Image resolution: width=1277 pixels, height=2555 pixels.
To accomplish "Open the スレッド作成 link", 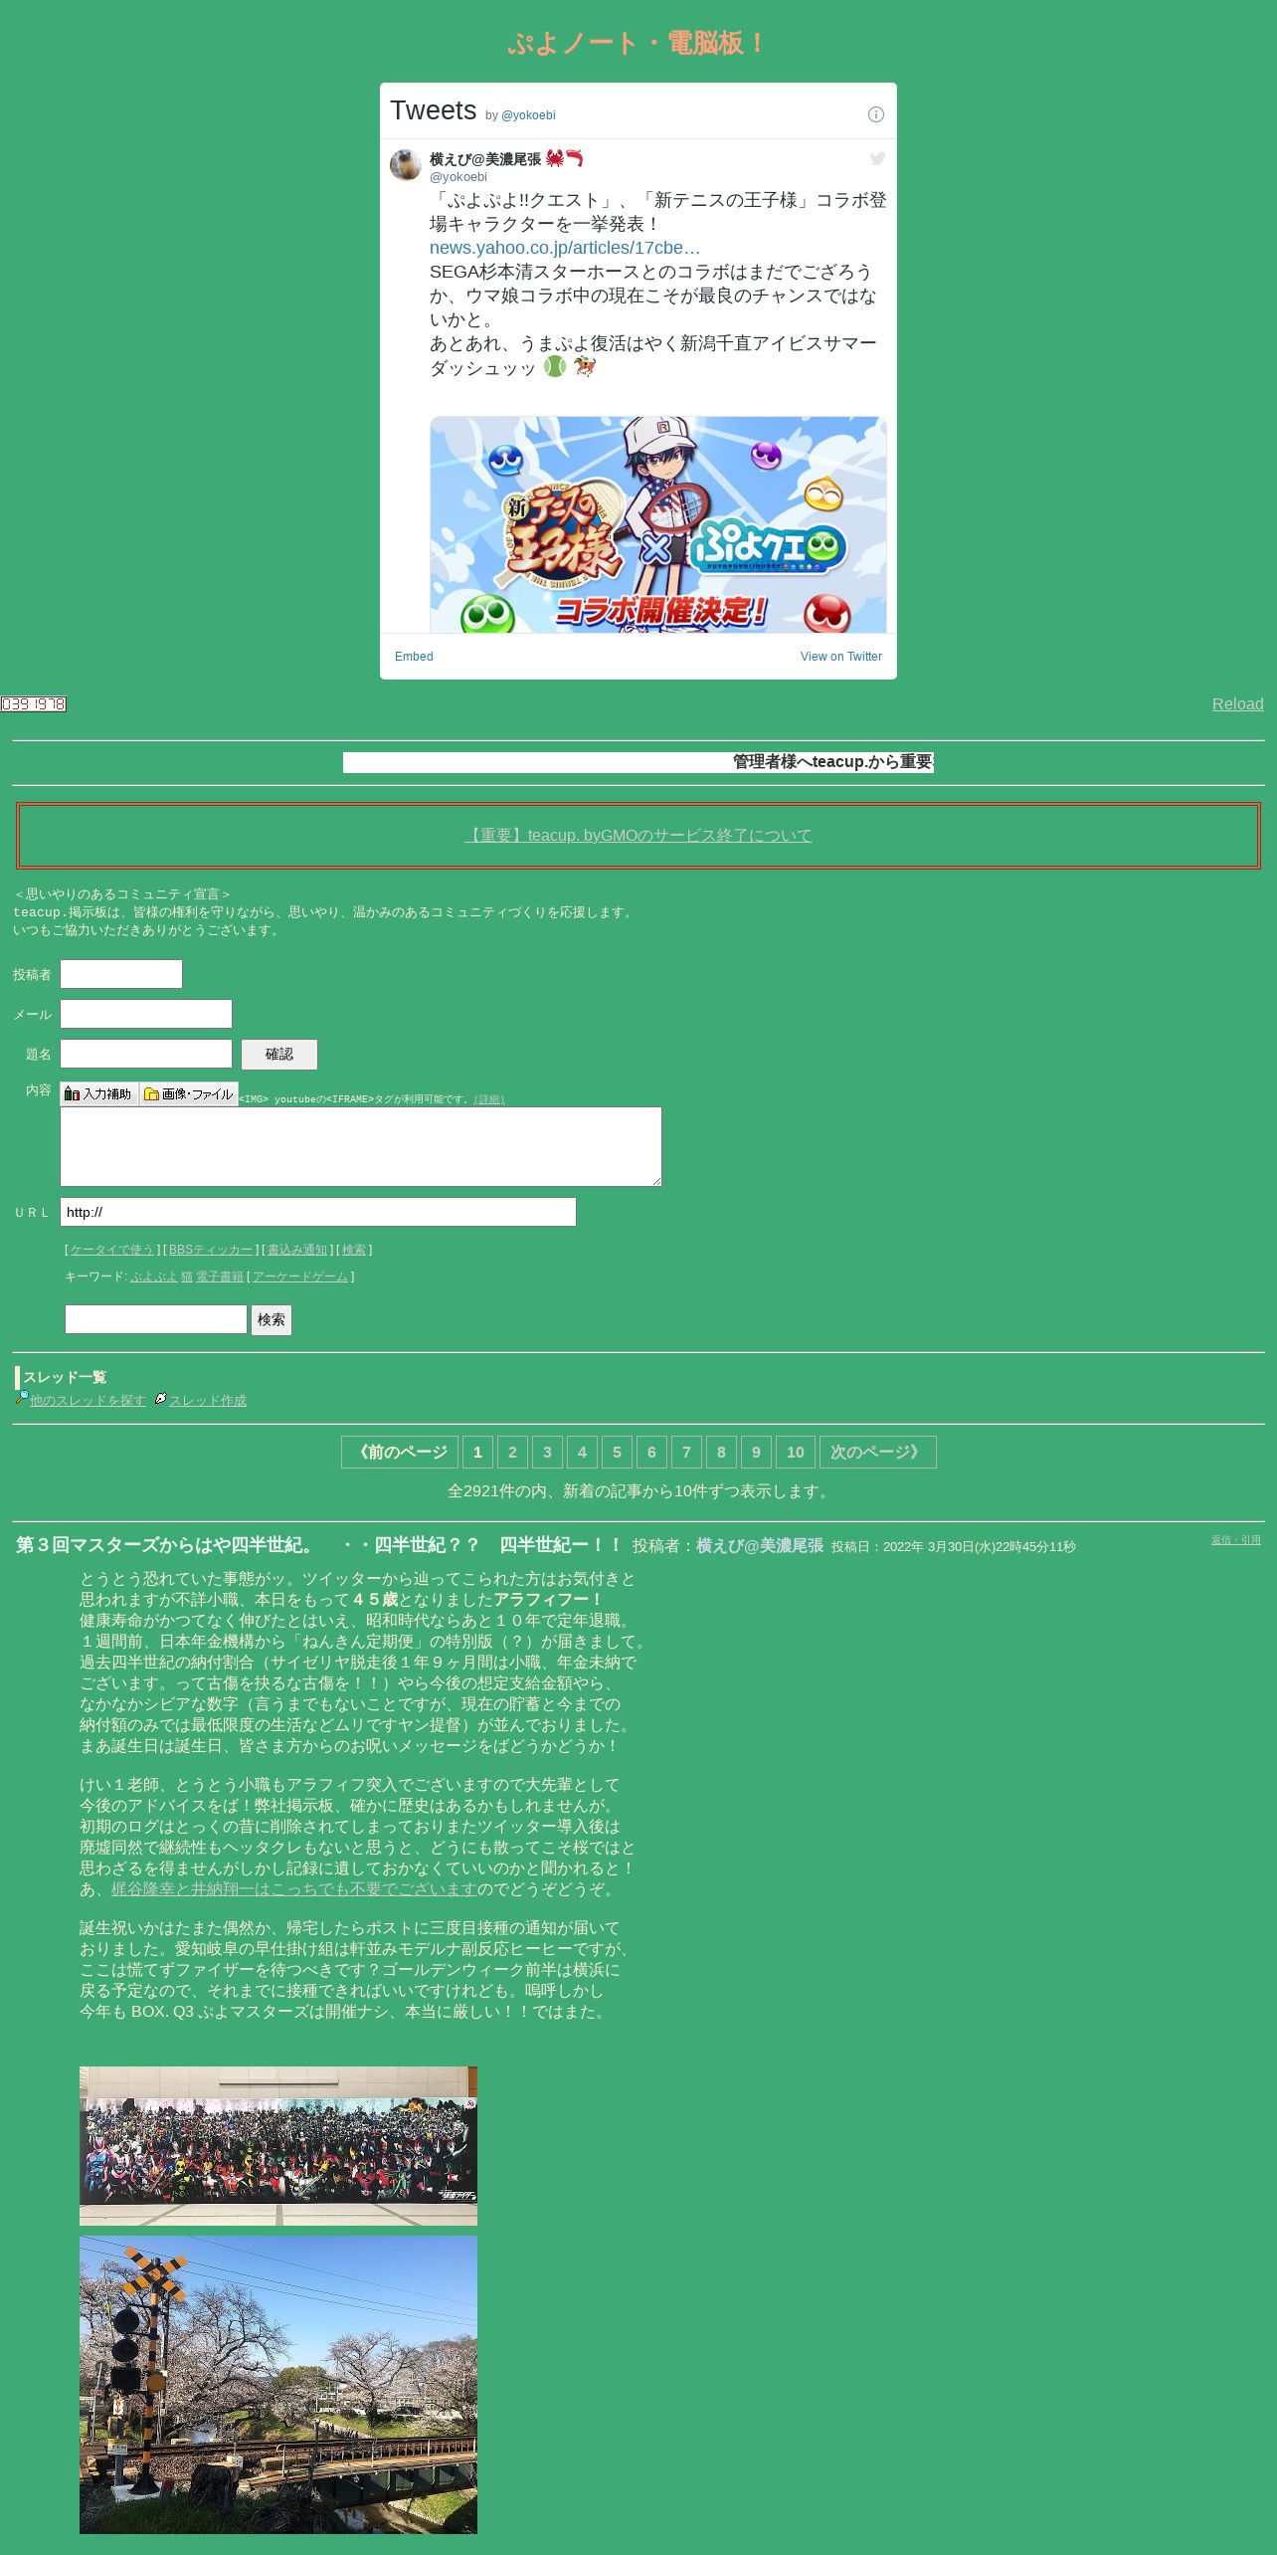I will (x=208, y=1401).
